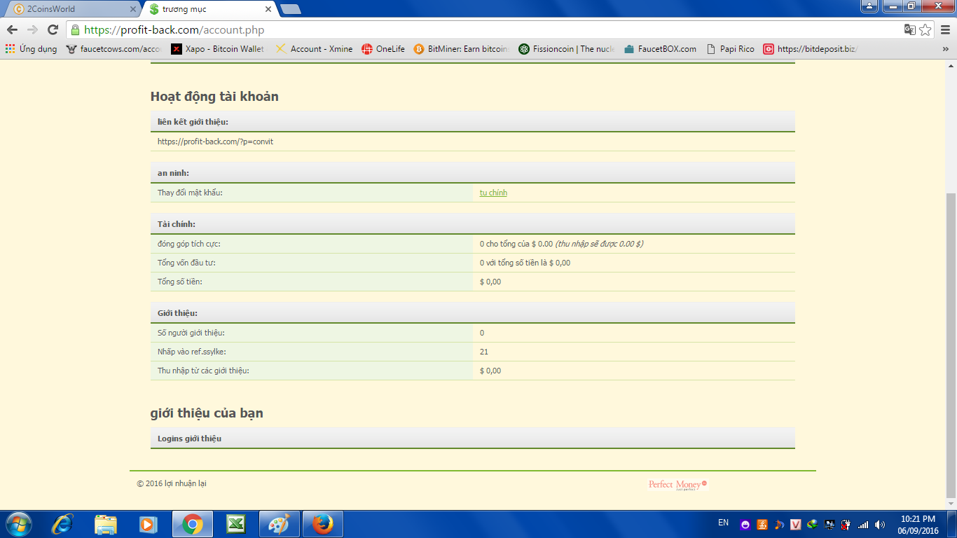Click the Internet Download Manager tray icon
This screenshot has height=538, width=957.
[813, 524]
